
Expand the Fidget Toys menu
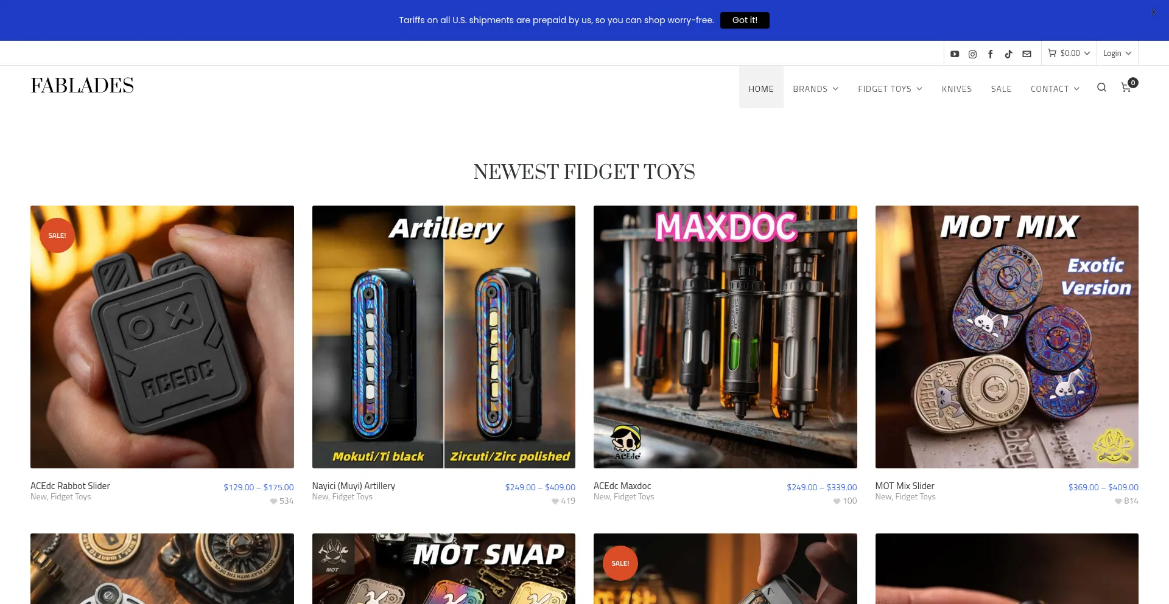pyautogui.click(x=890, y=89)
